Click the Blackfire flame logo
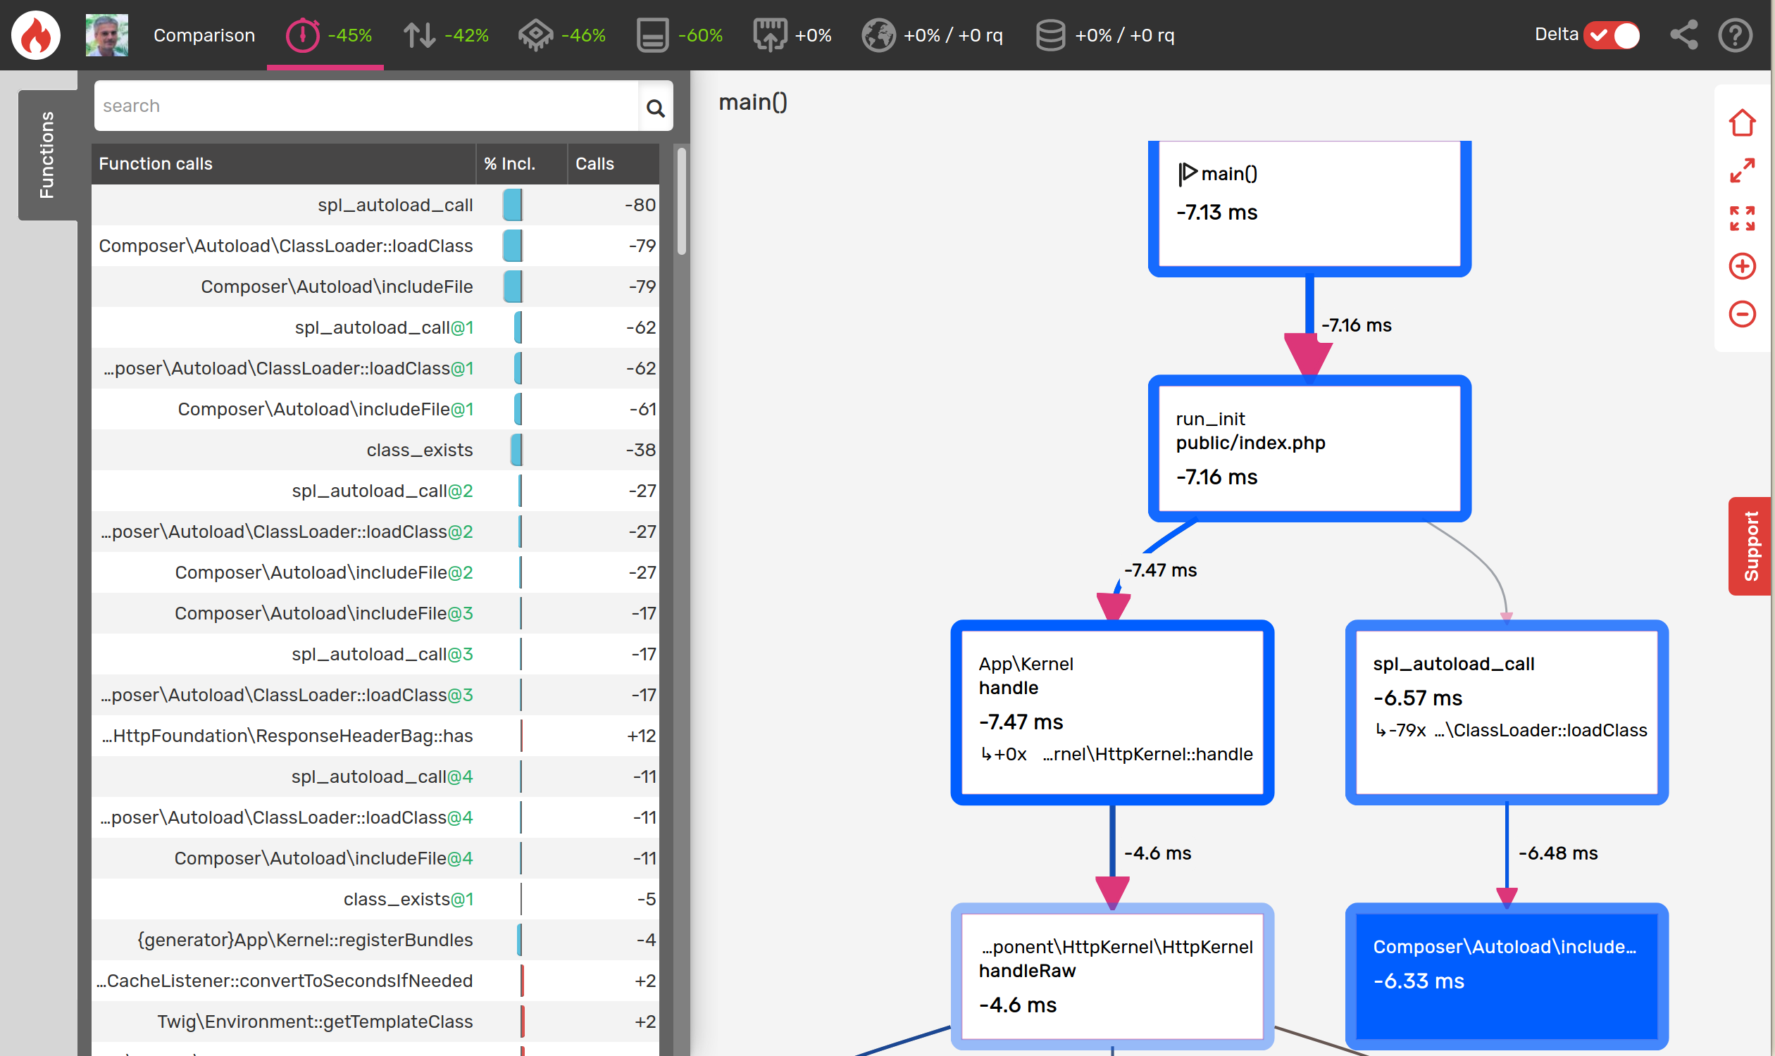The height and width of the screenshot is (1056, 1775). pyautogui.click(x=35, y=34)
